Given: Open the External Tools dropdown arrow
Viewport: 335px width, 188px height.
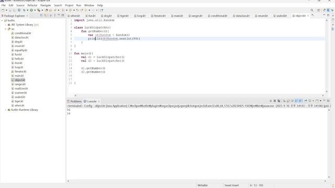Looking at the screenshot, I should [42, 10].
